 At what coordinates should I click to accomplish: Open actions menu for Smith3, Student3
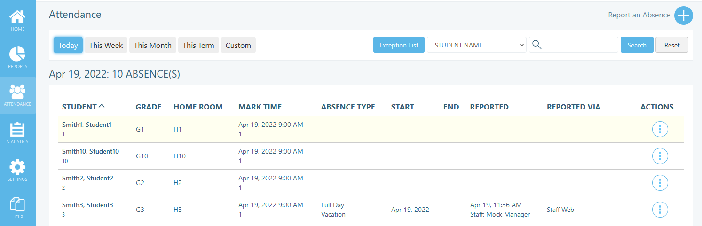(660, 210)
